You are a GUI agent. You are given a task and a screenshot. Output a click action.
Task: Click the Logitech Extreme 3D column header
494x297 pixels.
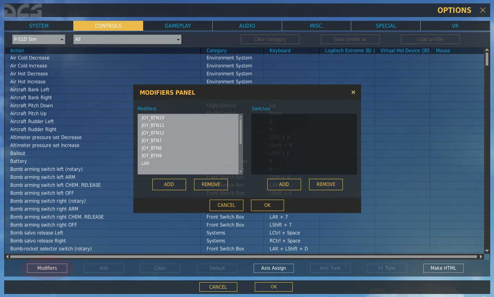347,51
